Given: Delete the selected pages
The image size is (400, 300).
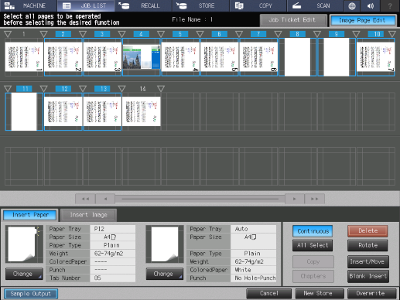Looking at the screenshot, I should tap(368, 231).
